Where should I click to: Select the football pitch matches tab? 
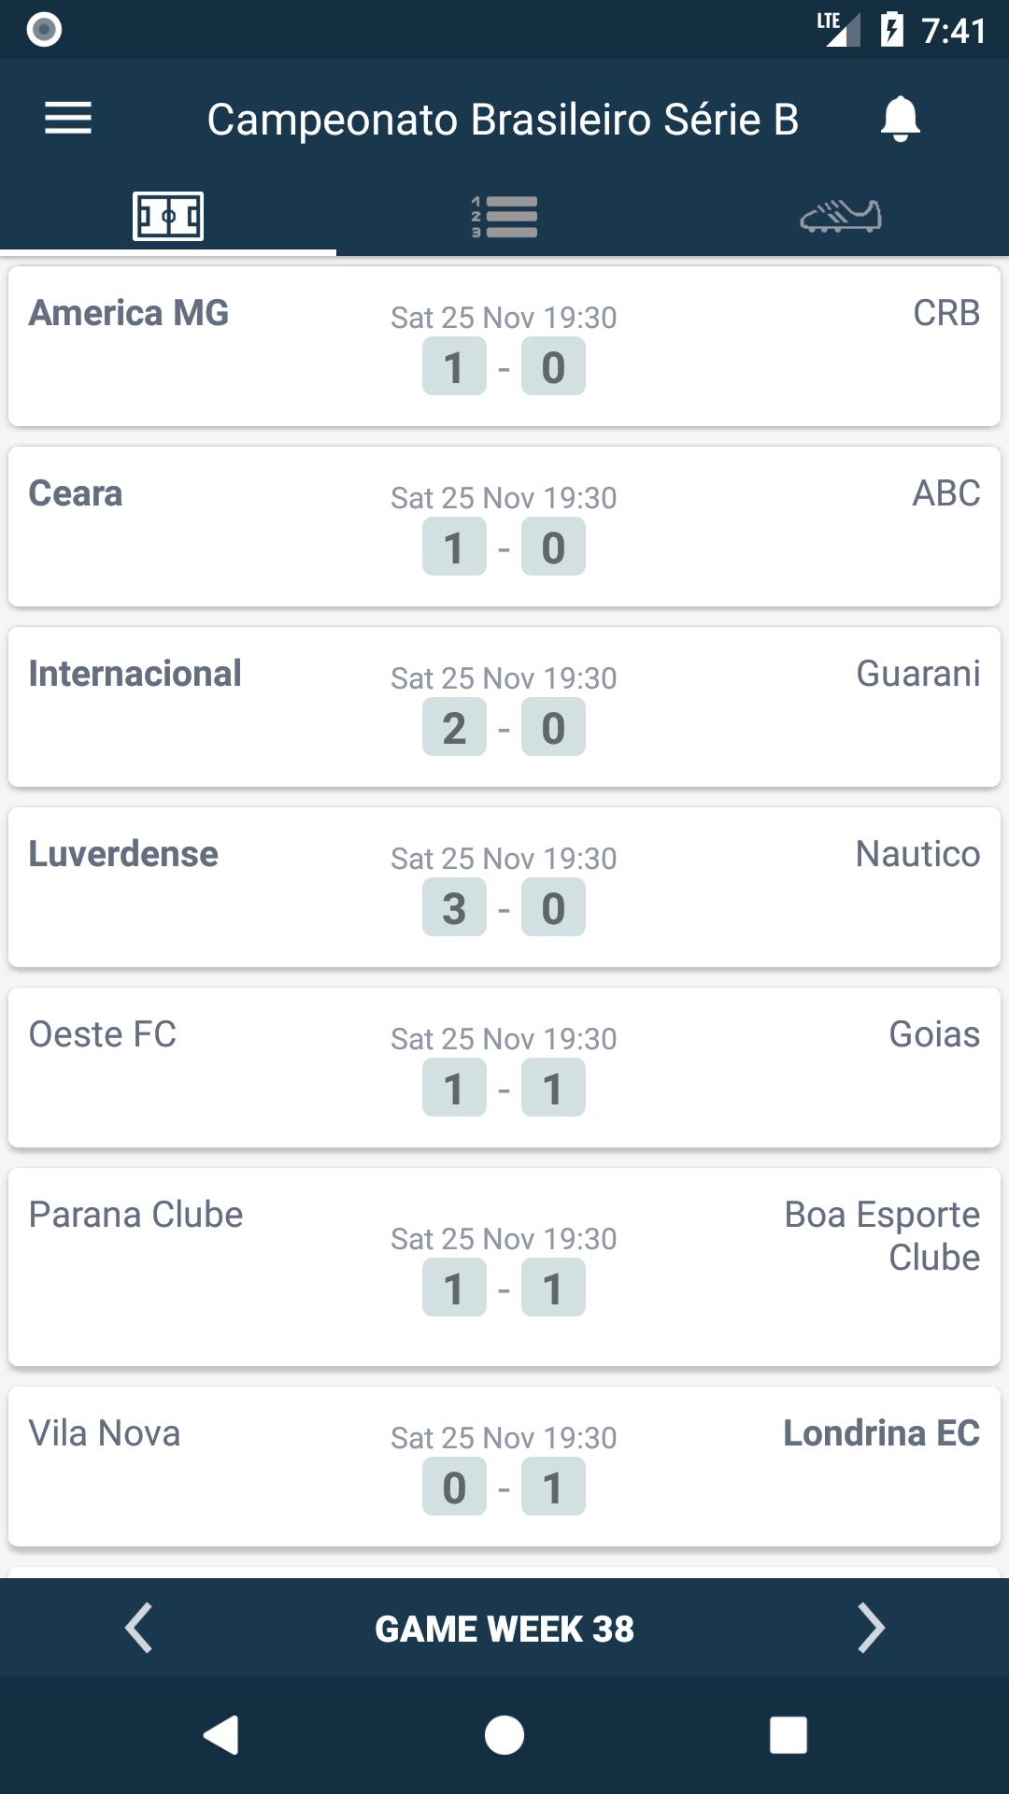click(x=168, y=217)
